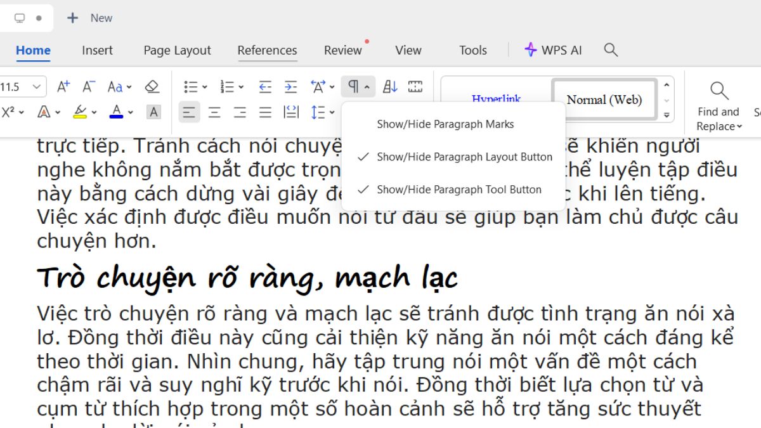Expand the text effects dropdown arrow
Image resolution: width=761 pixels, height=428 pixels.
pos(58,113)
